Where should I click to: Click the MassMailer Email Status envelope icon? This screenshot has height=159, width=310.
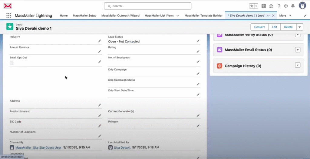point(220,50)
